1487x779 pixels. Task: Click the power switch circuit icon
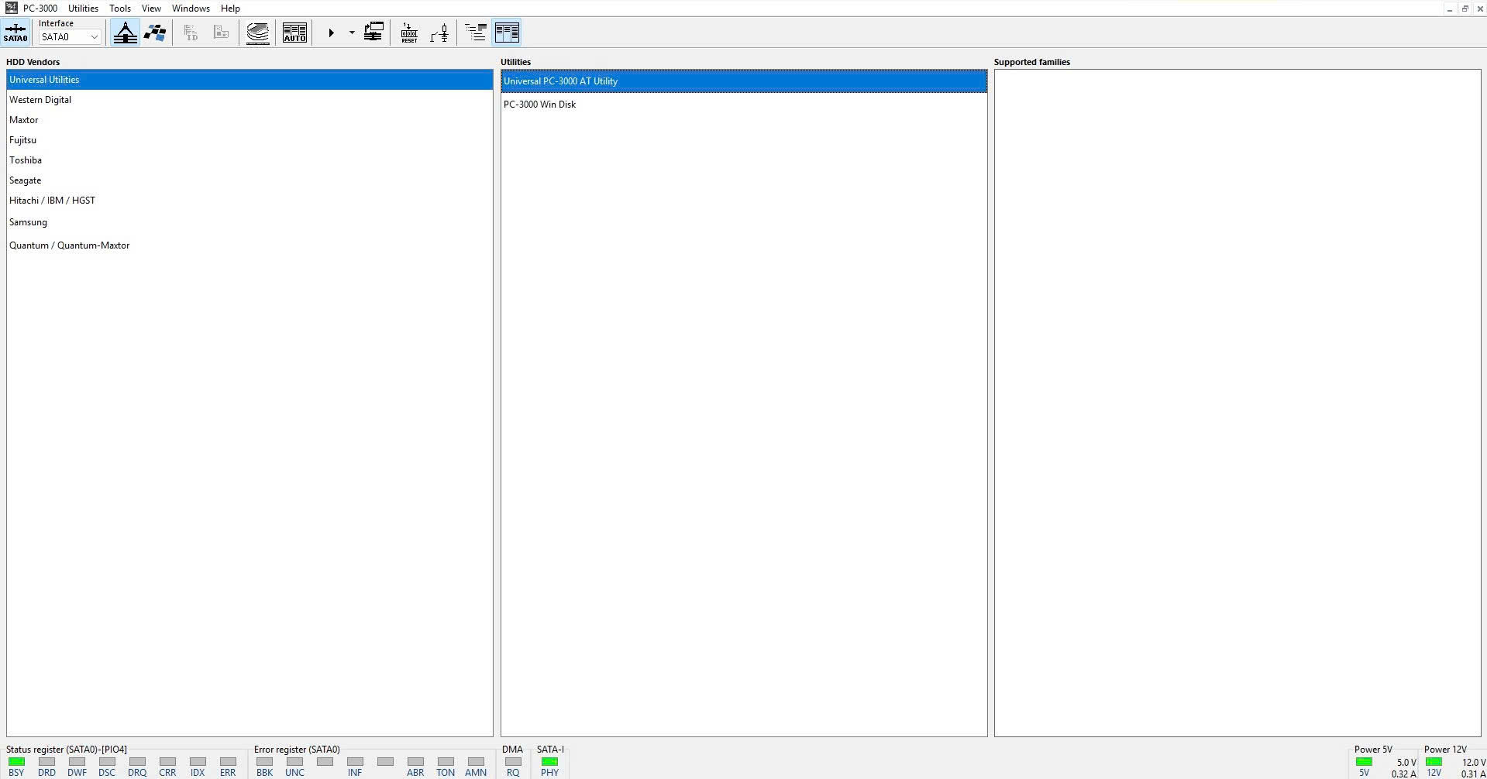(439, 33)
